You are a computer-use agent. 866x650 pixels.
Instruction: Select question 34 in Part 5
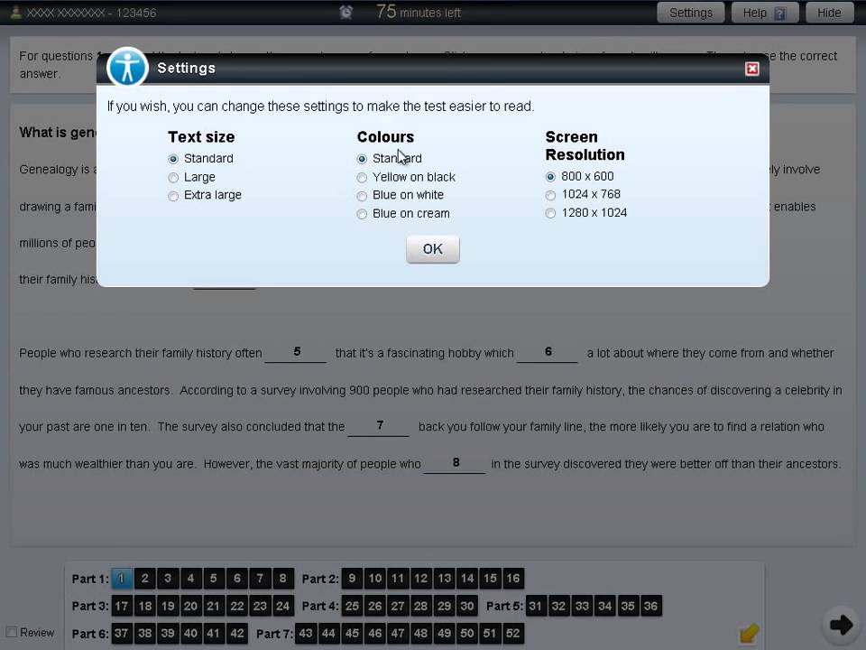[604, 607]
